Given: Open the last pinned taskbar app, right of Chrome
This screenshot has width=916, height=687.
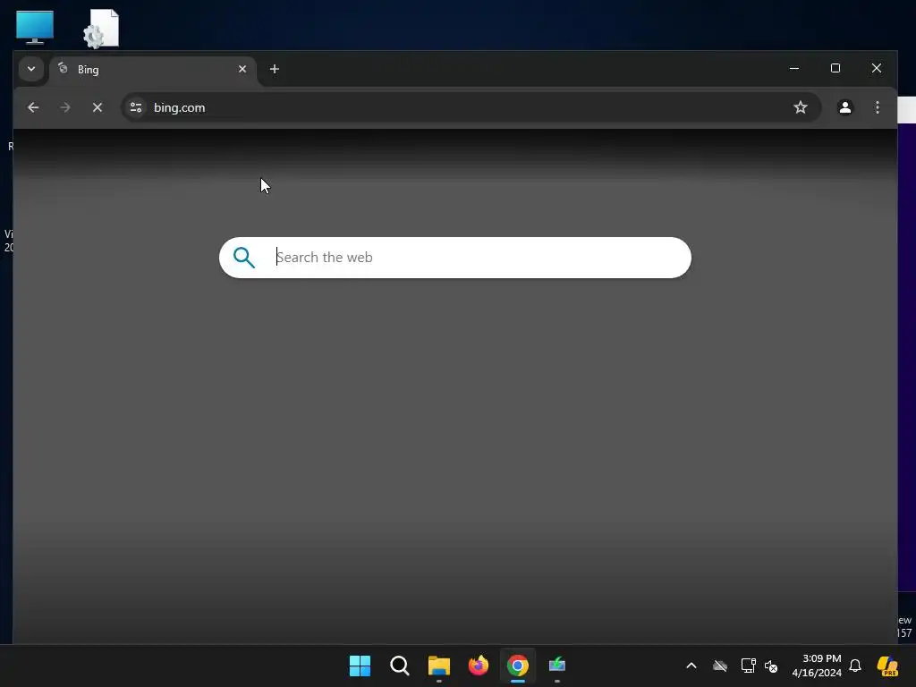Looking at the screenshot, I should (557, 666).
